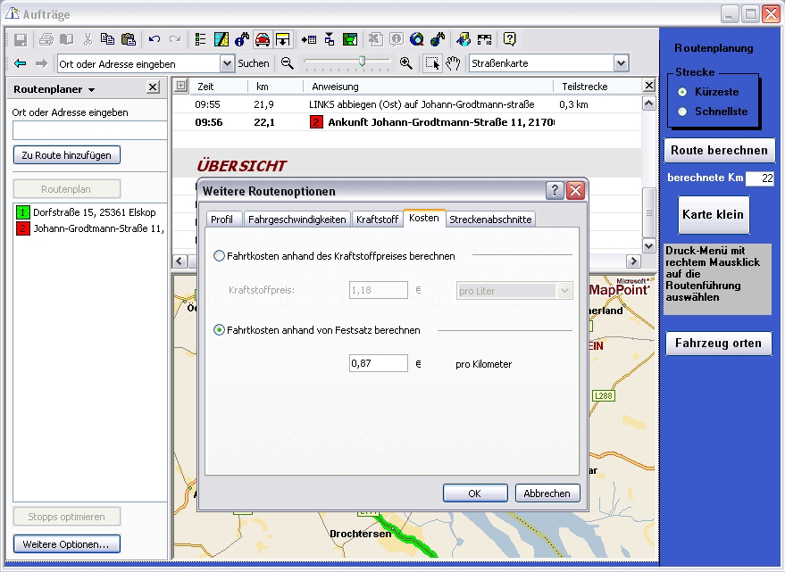Toggle the red car route planner icon
Image resolution: width=785 pixels, height=572 pixels.
(262, 39)
